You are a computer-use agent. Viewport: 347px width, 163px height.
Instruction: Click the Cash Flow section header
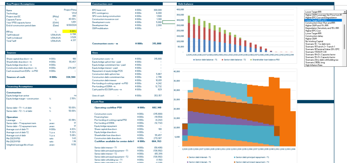tap(127, 102)
